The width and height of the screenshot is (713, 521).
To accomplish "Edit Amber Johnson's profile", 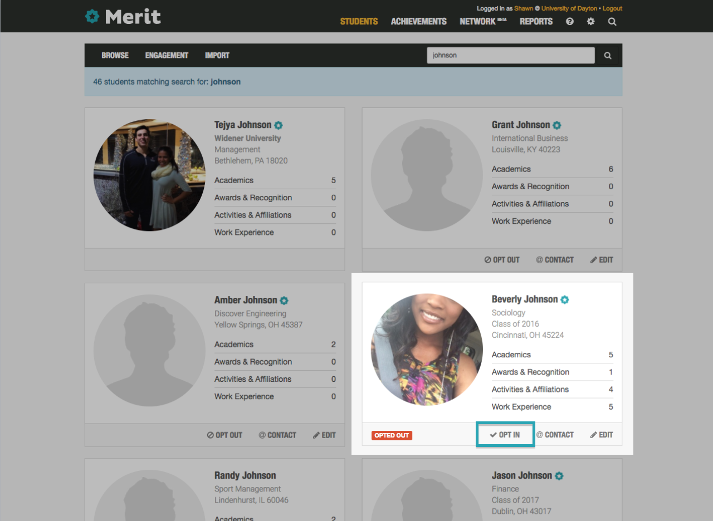I will point(324,435).
